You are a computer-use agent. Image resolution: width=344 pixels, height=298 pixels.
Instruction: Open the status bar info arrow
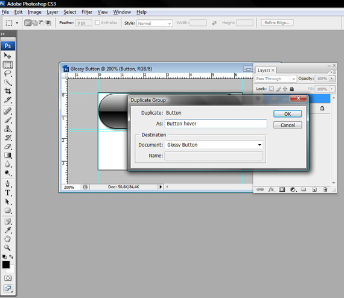[161, 187]
